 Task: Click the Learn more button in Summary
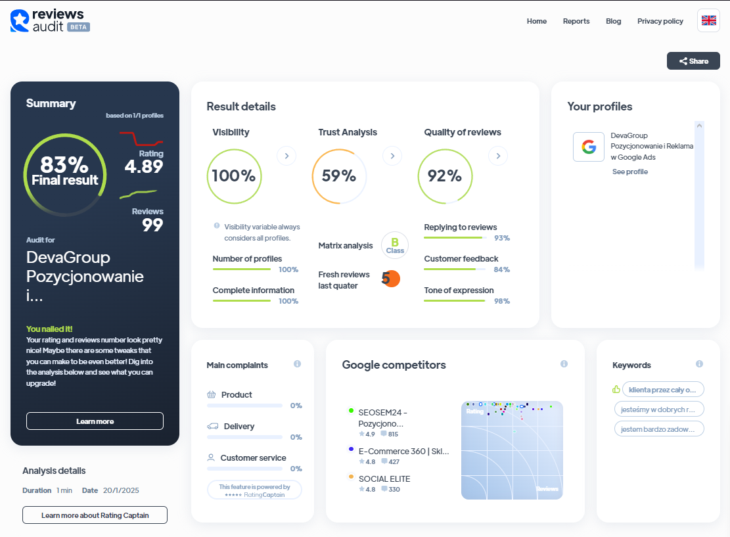click(x=95, y=421)
